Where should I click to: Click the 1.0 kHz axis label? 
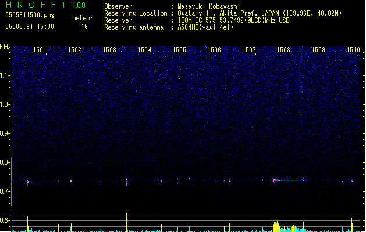point(5,104)
